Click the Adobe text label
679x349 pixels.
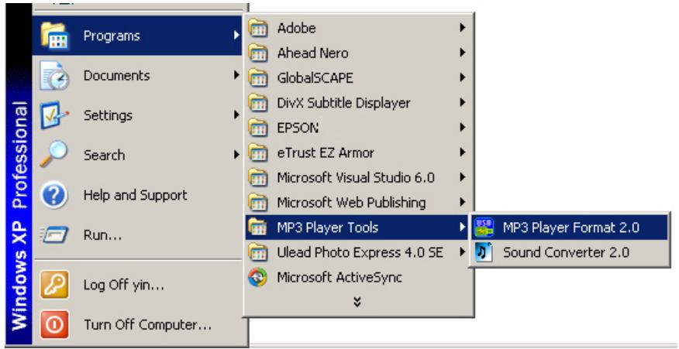point(296,29)
